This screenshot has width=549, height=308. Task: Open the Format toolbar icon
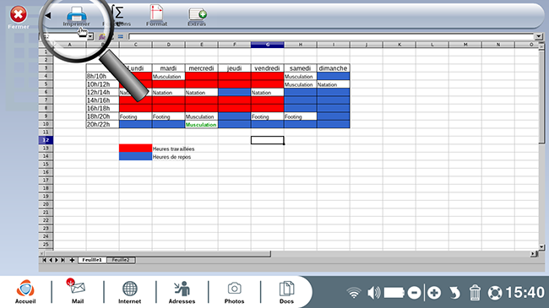pyautogui.click(x=156, y=13)
